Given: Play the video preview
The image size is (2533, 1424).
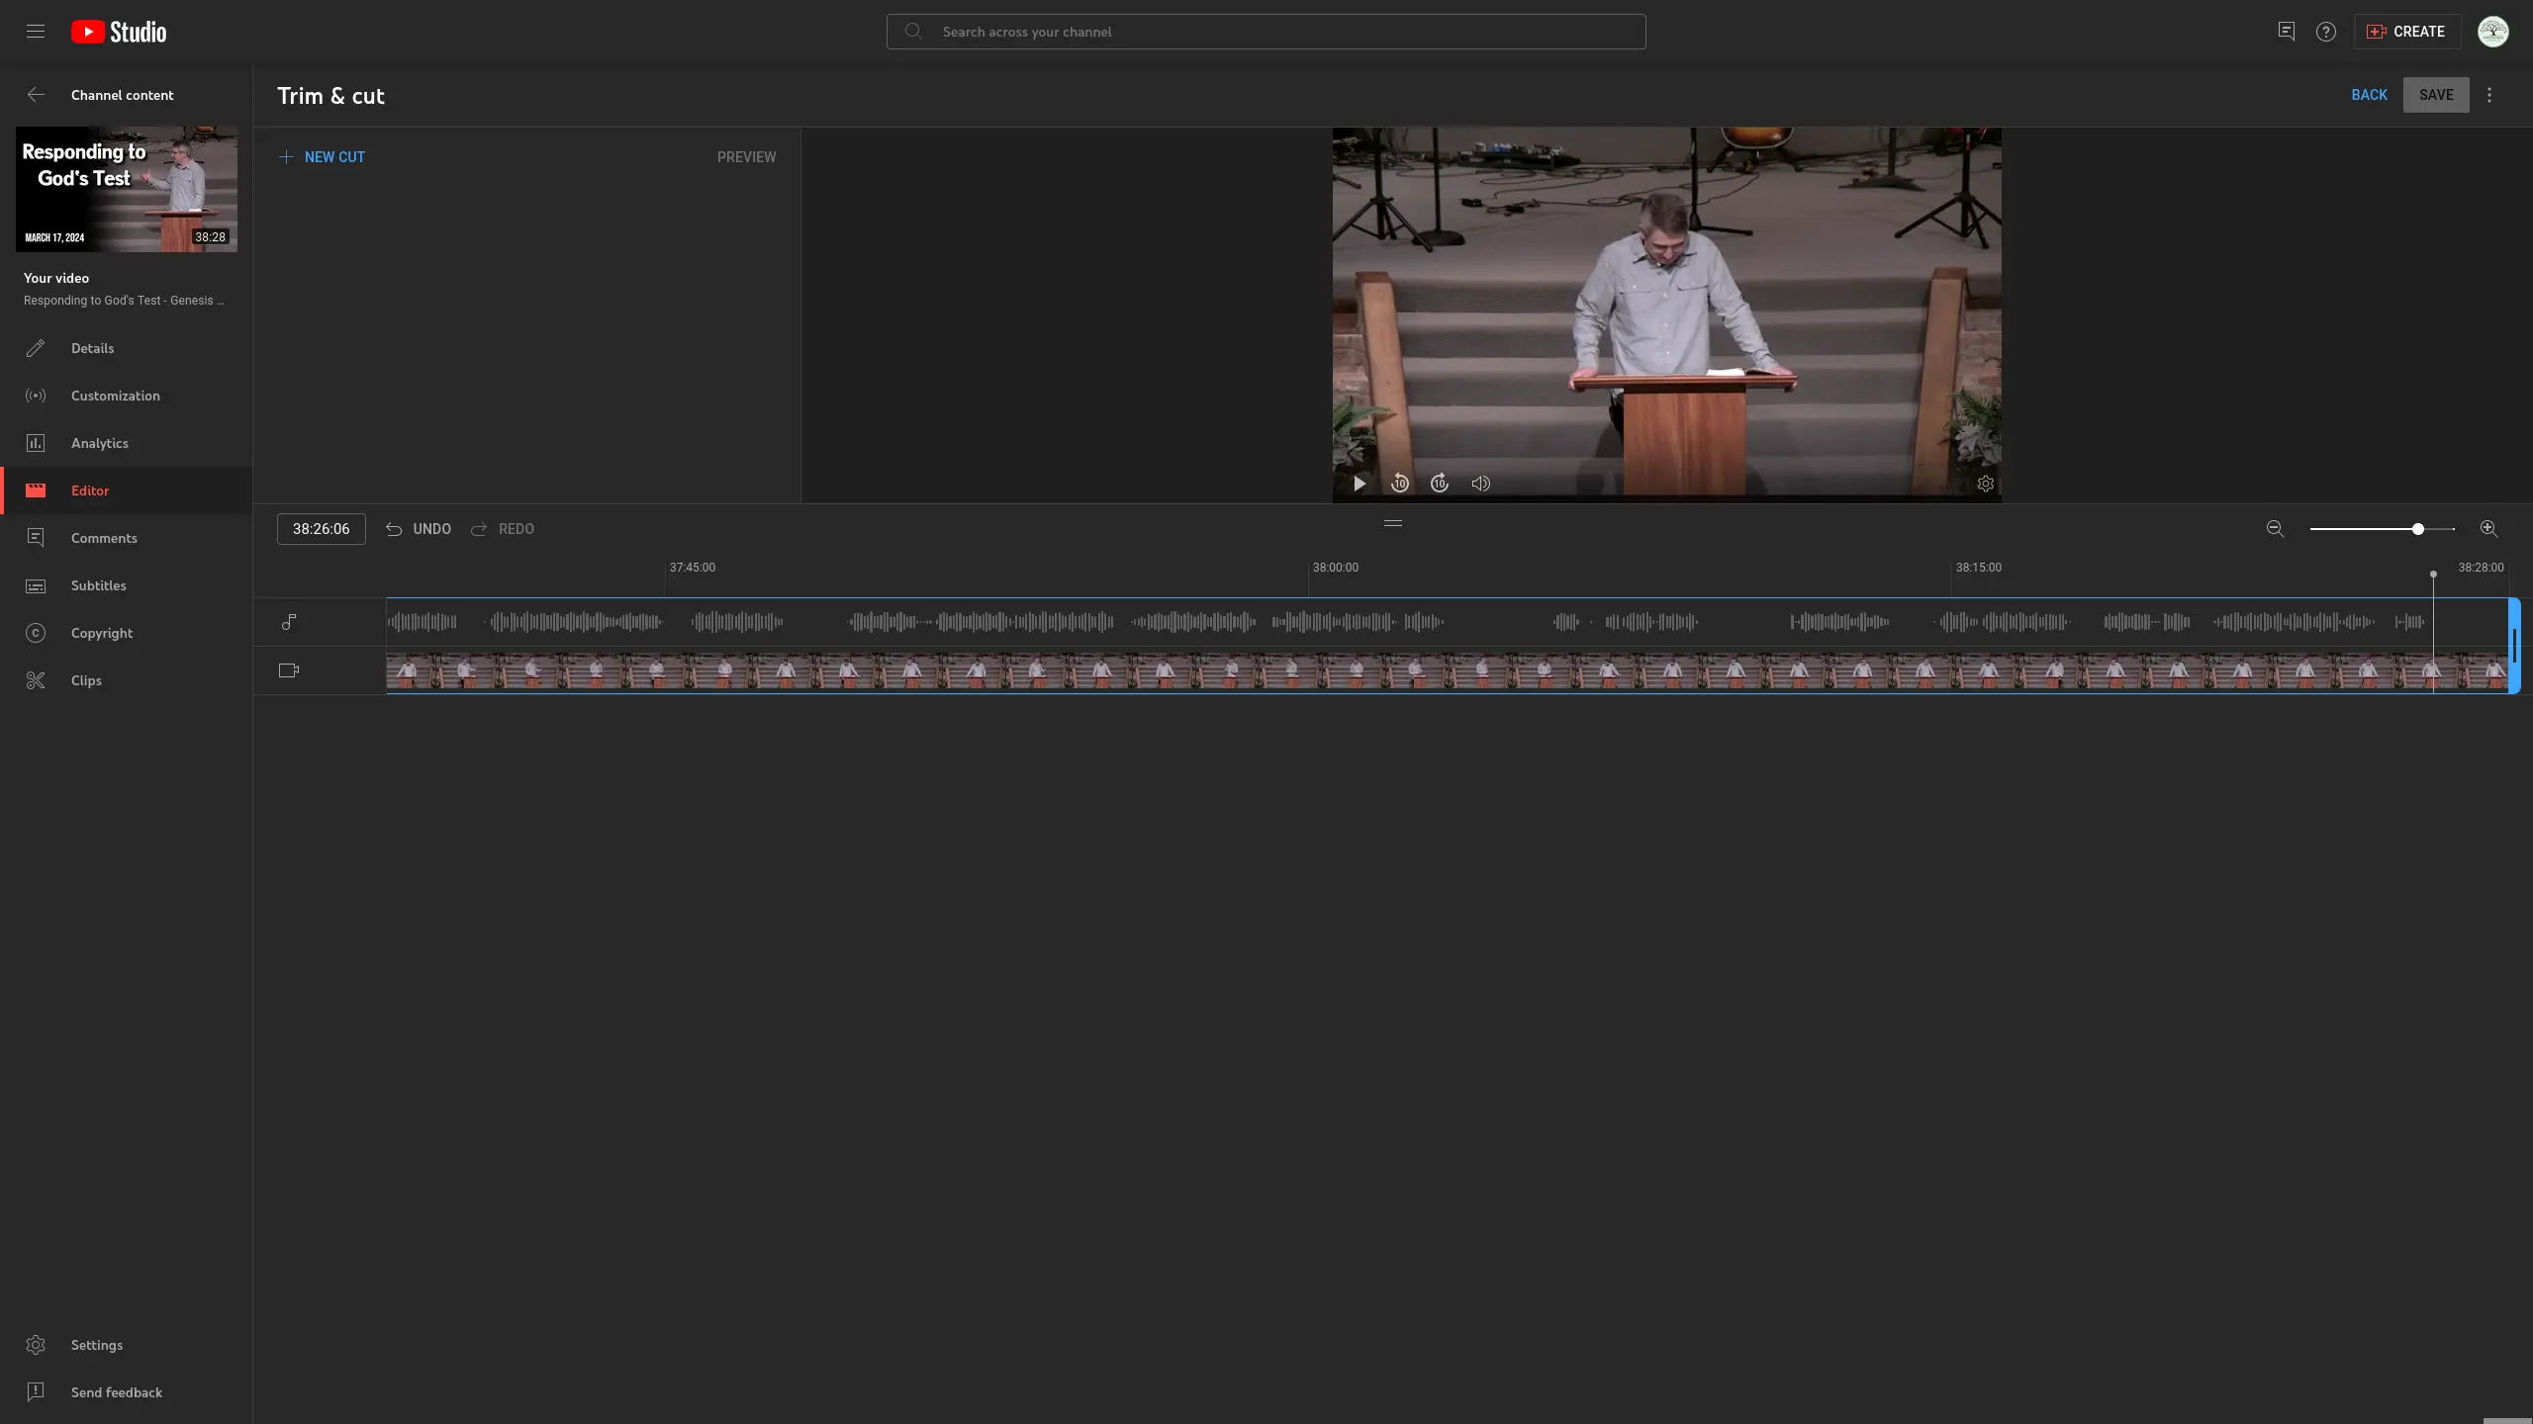Looking at the screenshot, I should point(1360,484).
